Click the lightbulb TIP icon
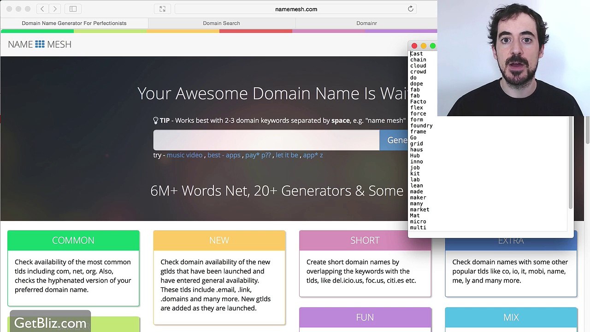 (156, 120)
